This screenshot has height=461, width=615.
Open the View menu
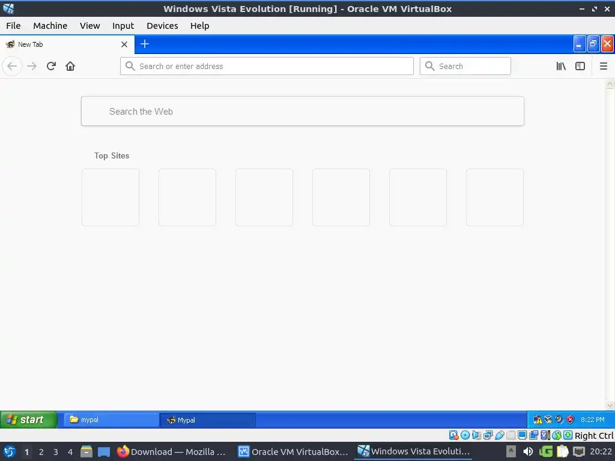[x=90, y=26]
